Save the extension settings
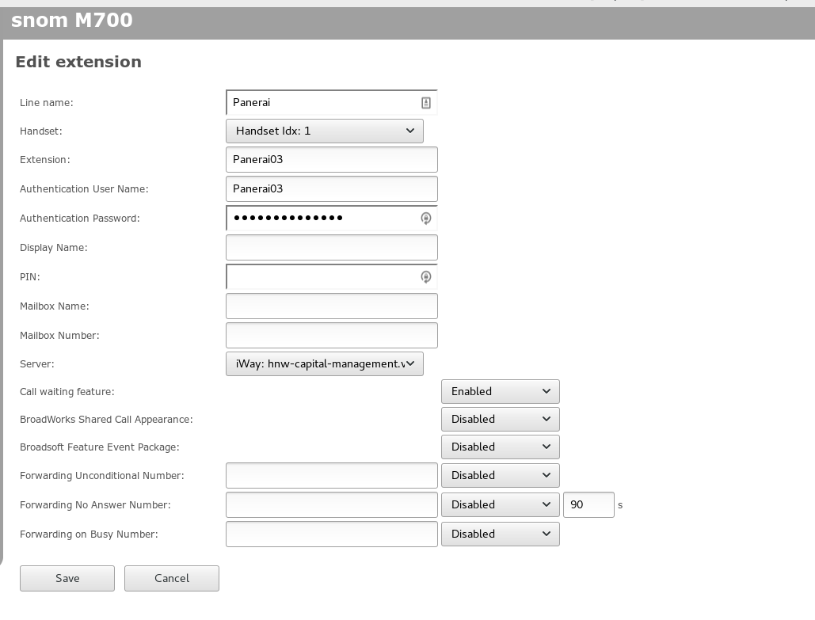This screenshot has height=620, width=815. pos(67,578)
